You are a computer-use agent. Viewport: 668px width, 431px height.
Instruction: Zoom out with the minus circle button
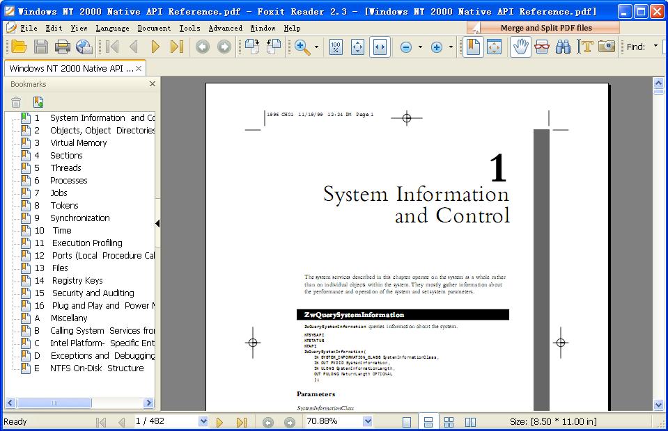click(x=406, y=47)
